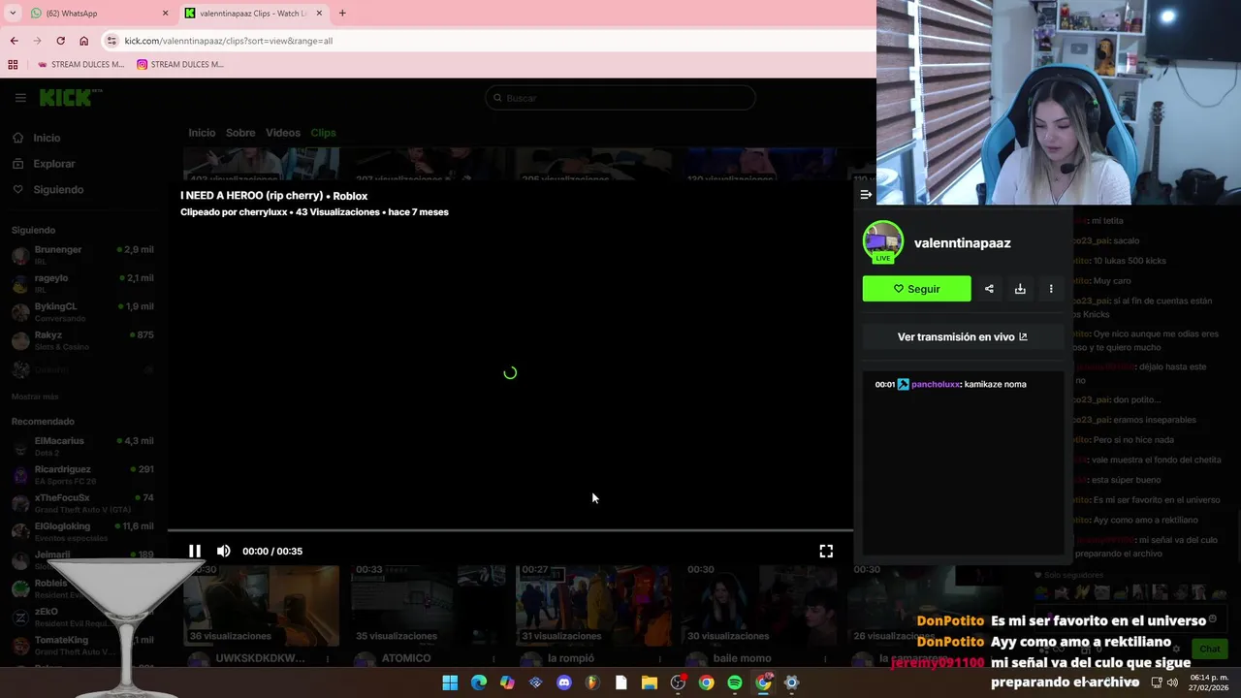Open the Windows Start menu

point(450,682)
